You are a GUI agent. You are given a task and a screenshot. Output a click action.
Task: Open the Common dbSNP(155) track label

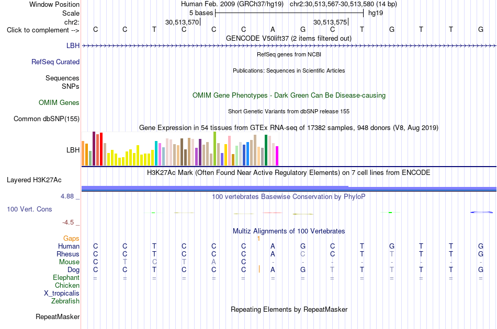(x=47, y=119)
